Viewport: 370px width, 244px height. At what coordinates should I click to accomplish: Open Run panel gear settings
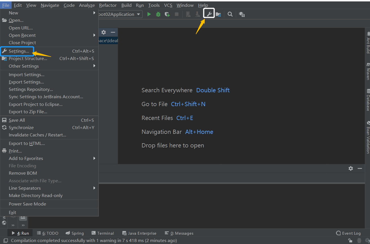pos(351,168)
